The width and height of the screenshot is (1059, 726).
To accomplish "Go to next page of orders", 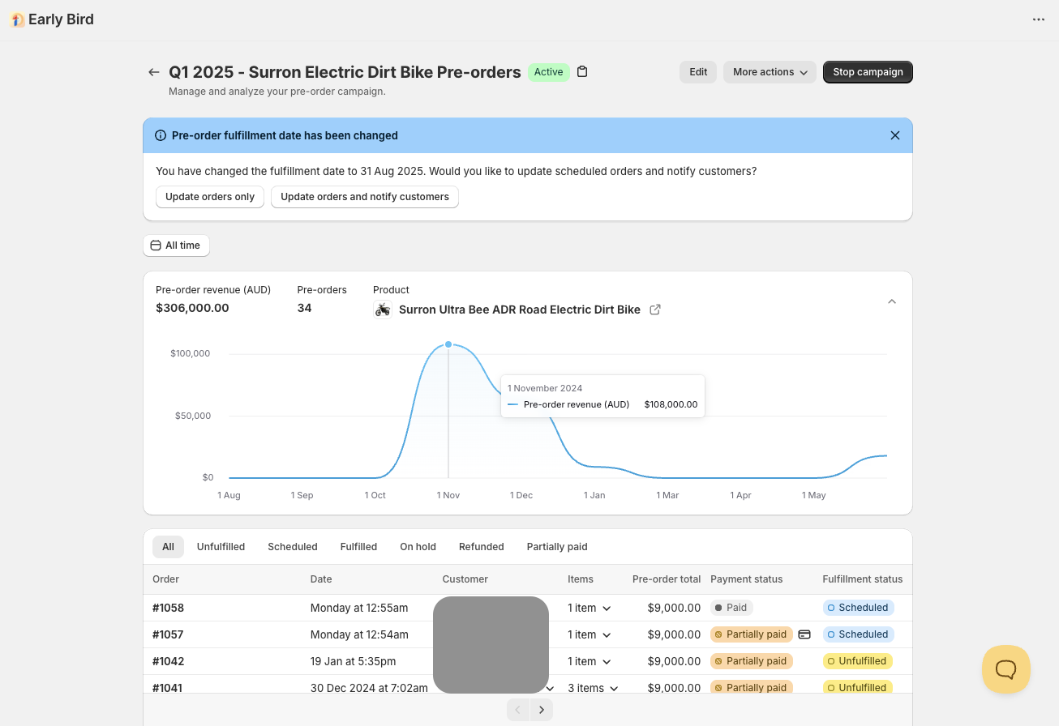I will point(542,711).
